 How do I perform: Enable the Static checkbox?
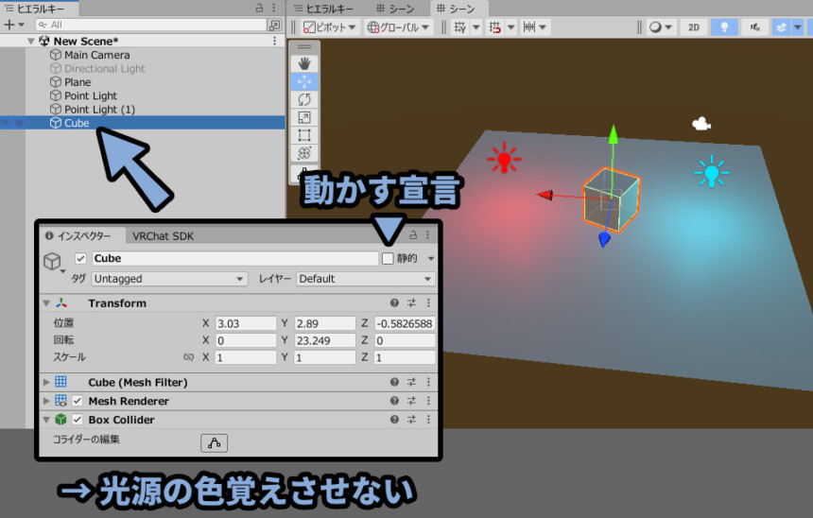388,258
